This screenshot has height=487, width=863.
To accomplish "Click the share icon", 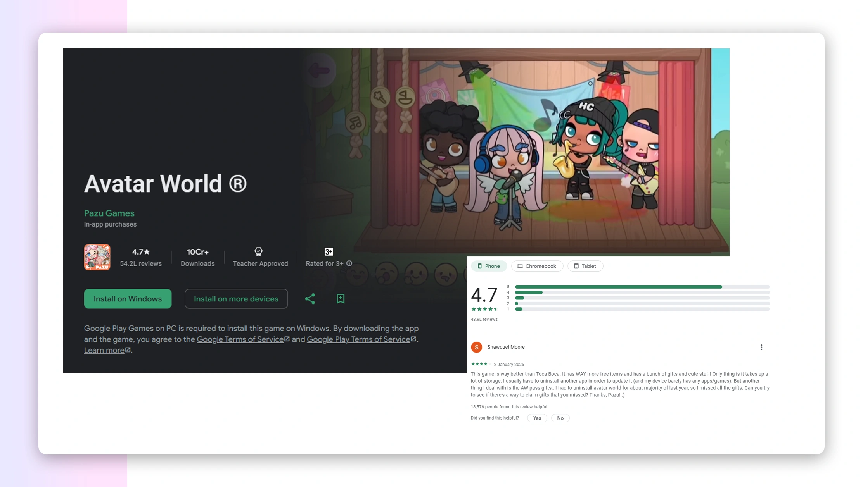I will pos(310,299).
